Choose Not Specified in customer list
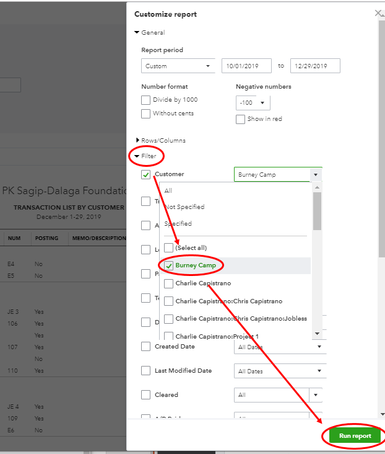The width and height of the screenshot is (385, 454). (184, 207)
